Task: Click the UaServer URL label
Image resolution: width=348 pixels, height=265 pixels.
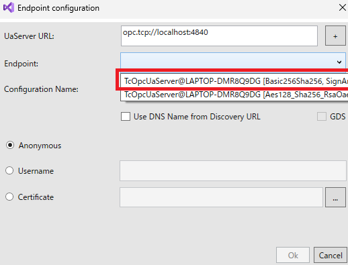Action: 29,36
